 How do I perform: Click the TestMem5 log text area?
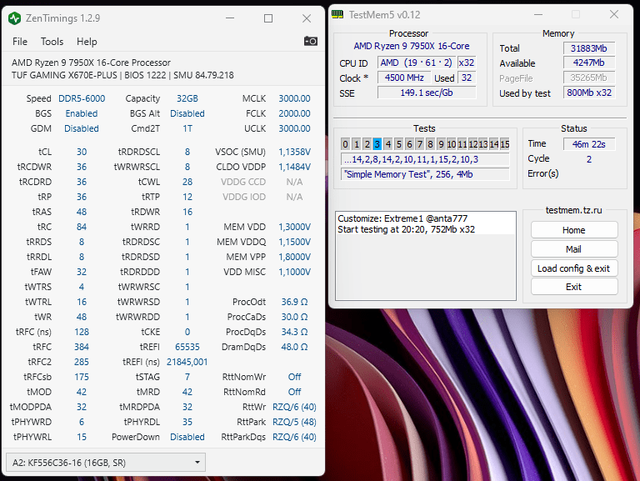(426, 256)
